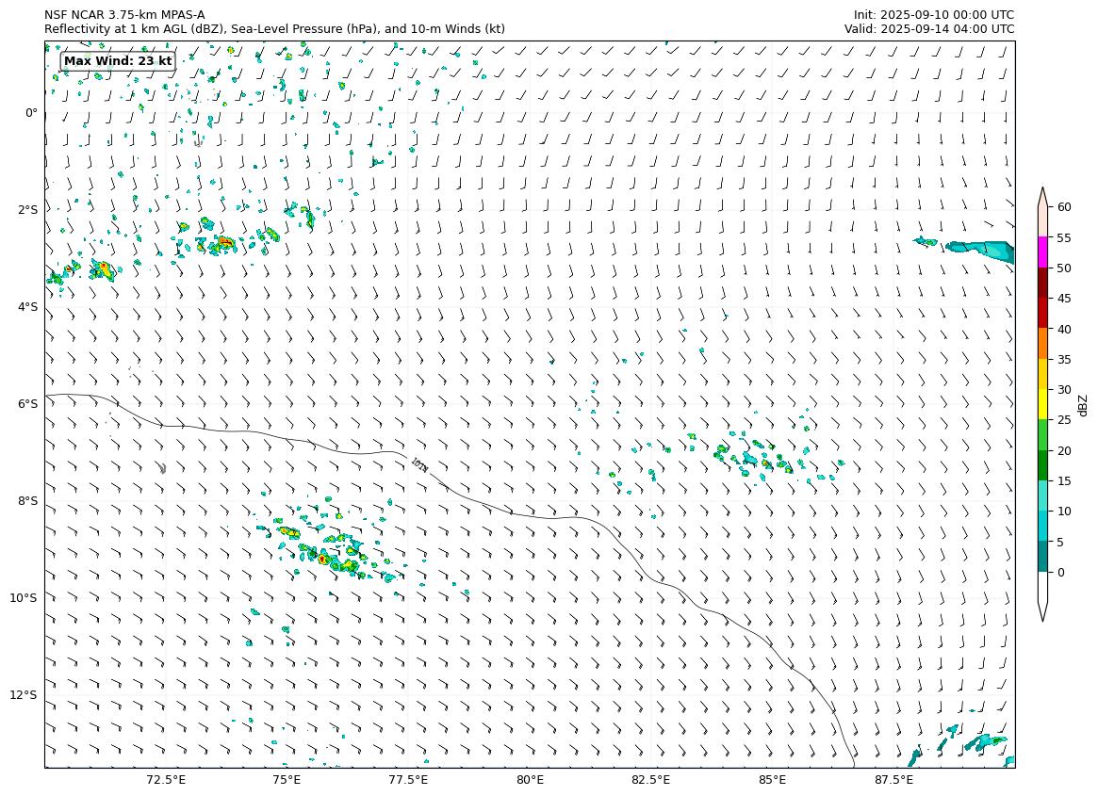Click the Max Wind: 23 kt label box
1098x796 pixels.
click(x=118, y=61)
